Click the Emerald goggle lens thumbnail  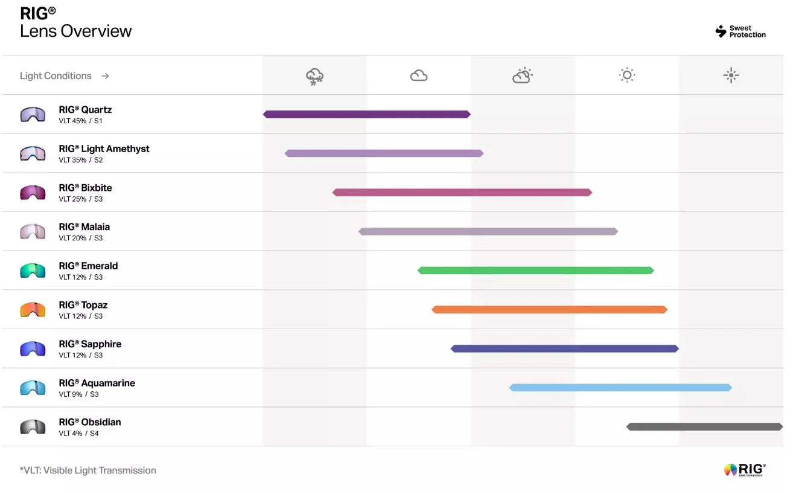33,271
